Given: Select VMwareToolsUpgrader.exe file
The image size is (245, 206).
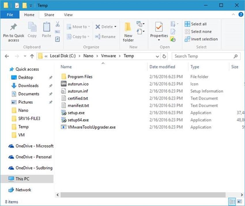Looking at the screenshot, I should point(91,127).
